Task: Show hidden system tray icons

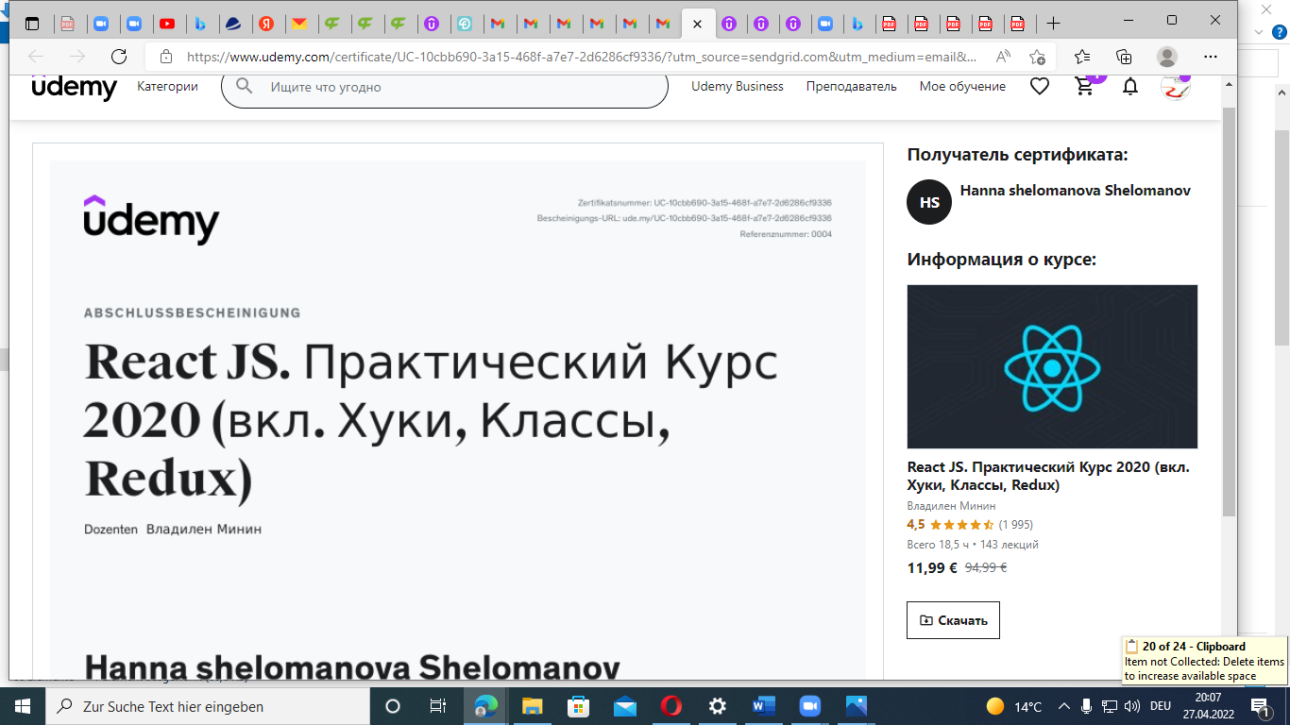Action: click(1064, 706)
